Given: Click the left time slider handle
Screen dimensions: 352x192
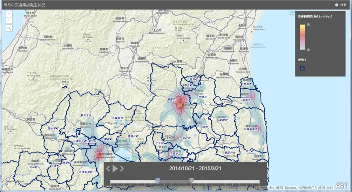Looking at the screenshot, I should (x=158, y=180).
